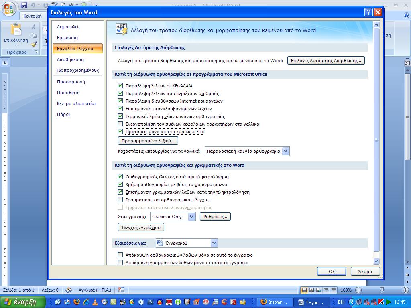Select Για προχωρημένους in the options sidebar
This screenshot has width=411, height=308.
[x=77, y=70]
